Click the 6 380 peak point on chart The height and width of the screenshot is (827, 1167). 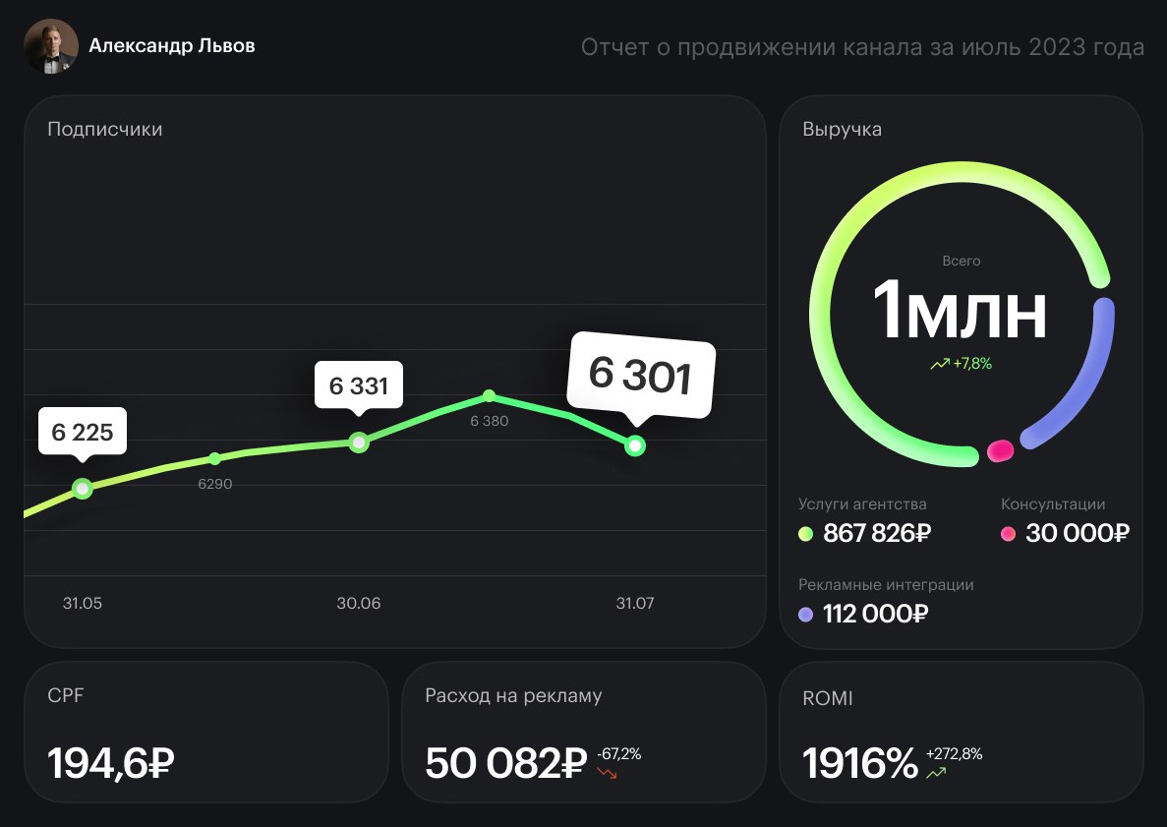coord(490,396)
